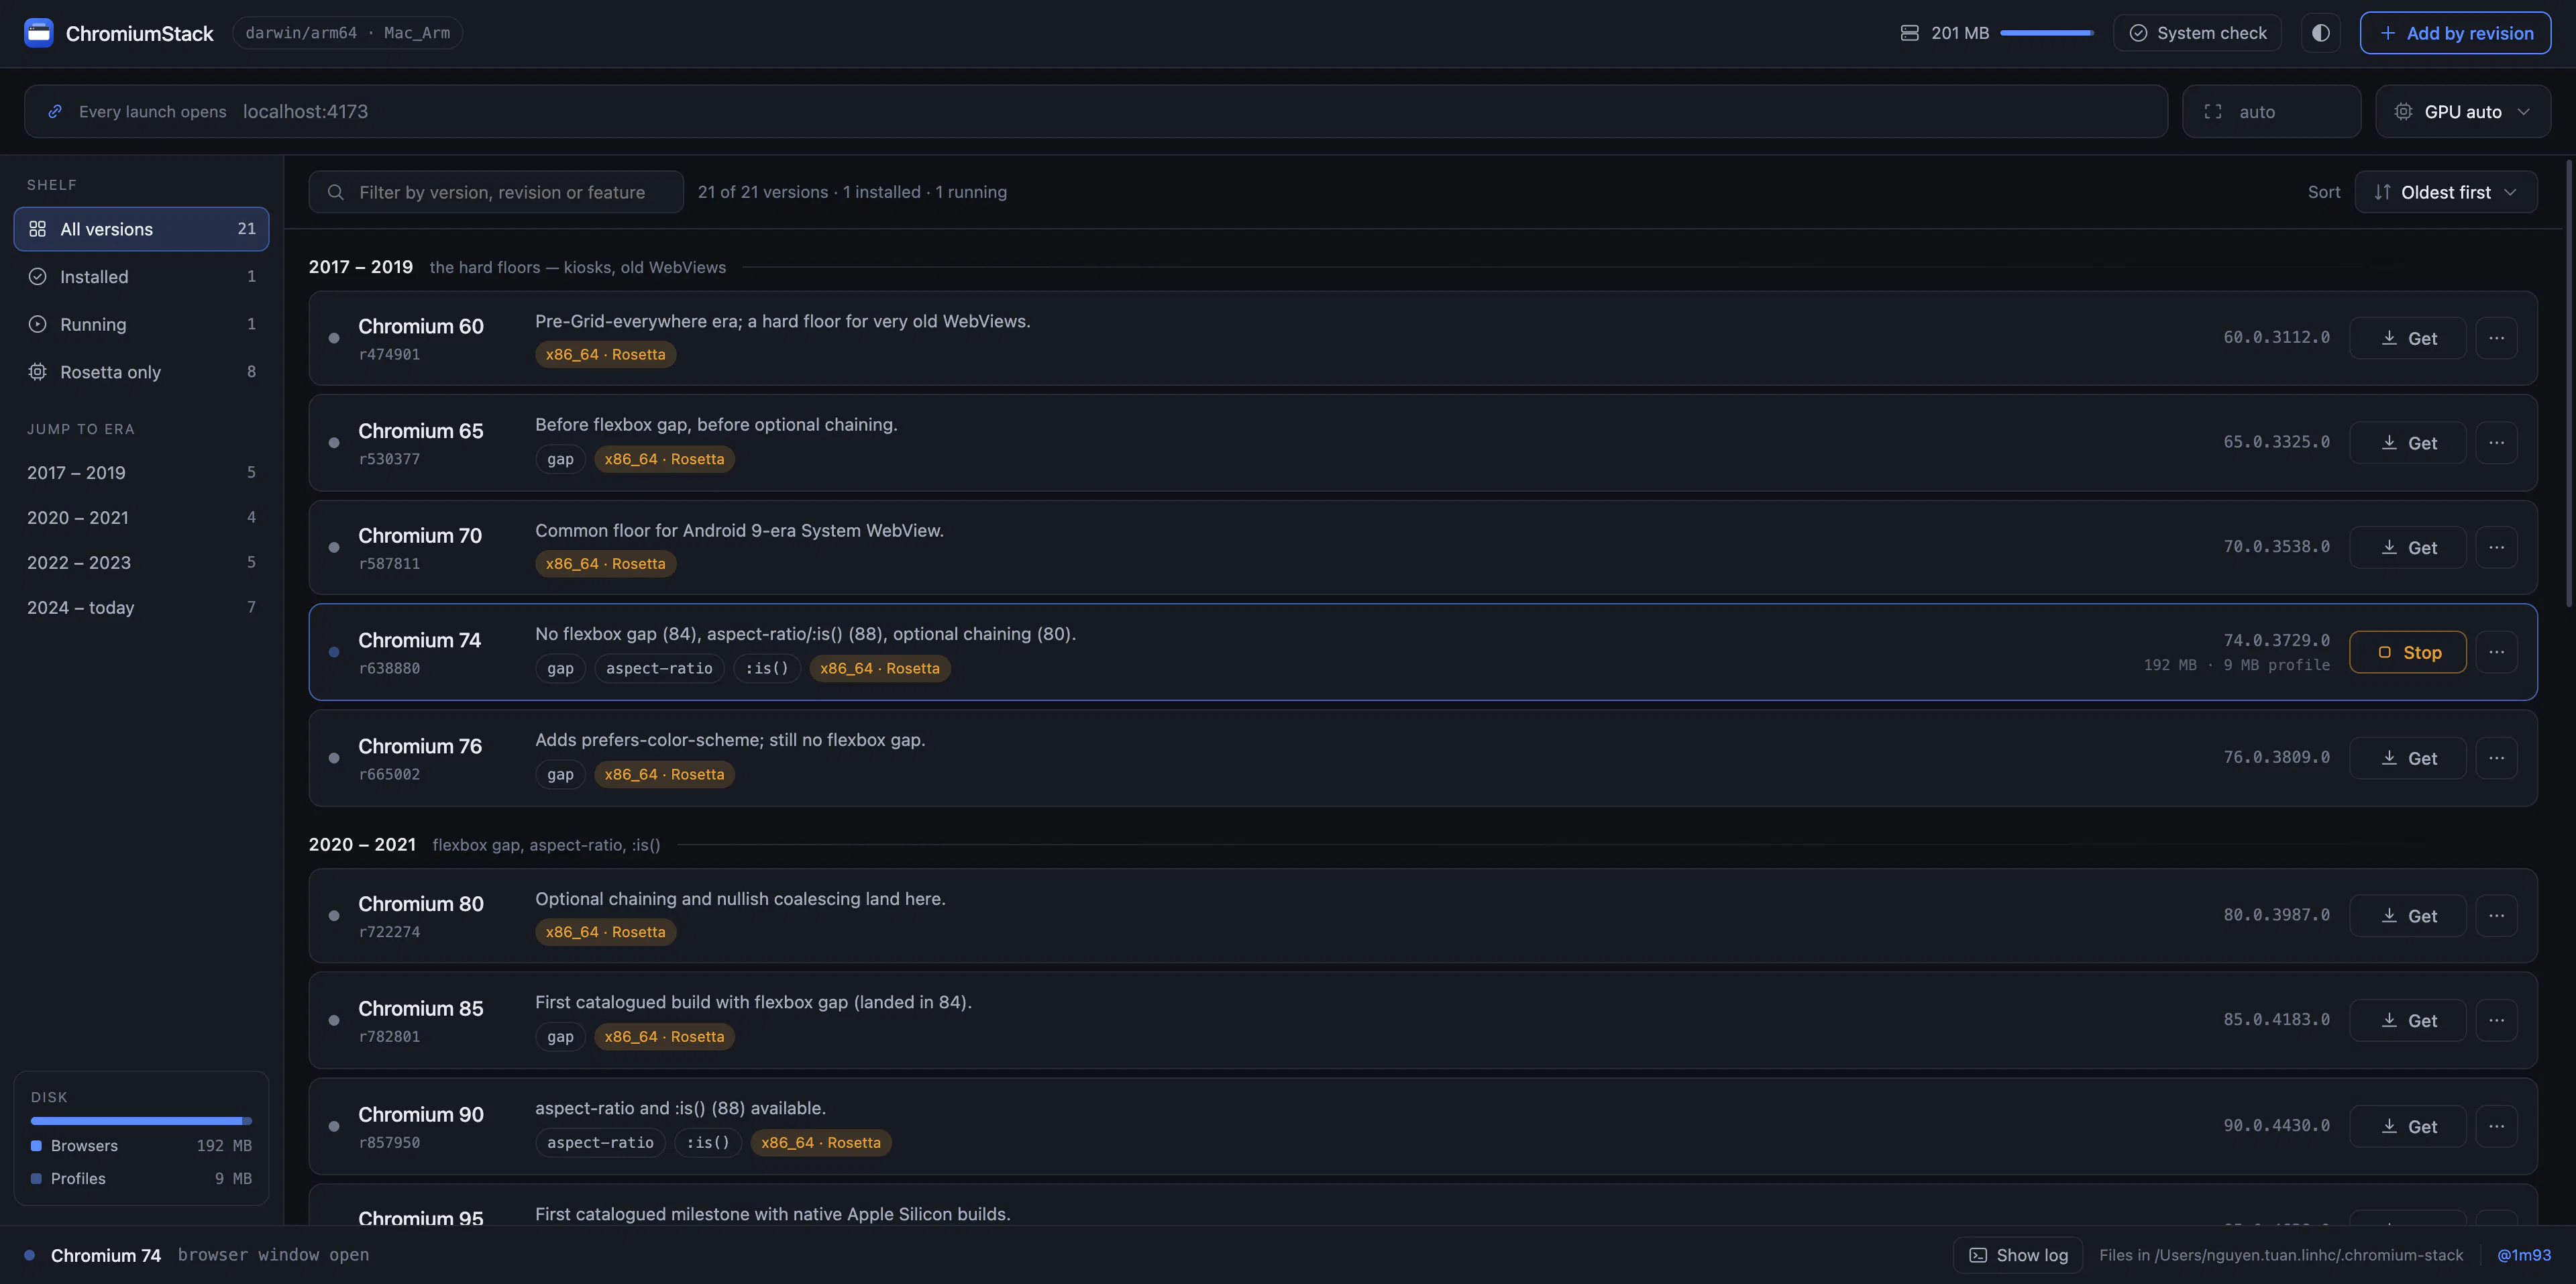Click the fullscreen frame icon beside auto
The height and width of the screenshot is (1284, 2576).
point(2213,111)
